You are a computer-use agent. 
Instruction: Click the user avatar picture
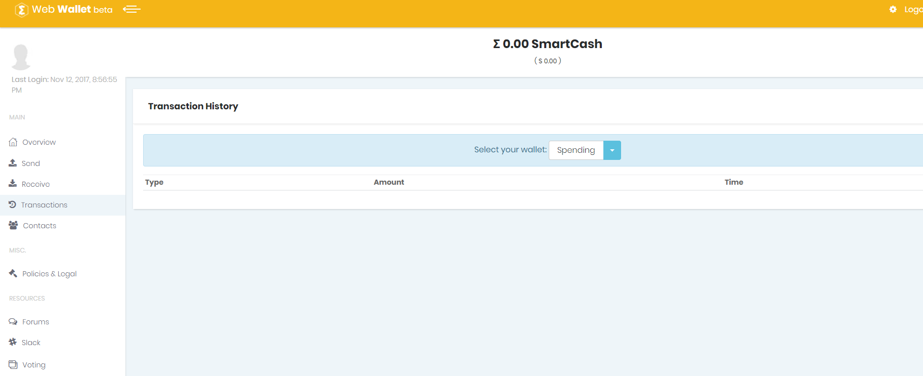(x=21, y=57)
